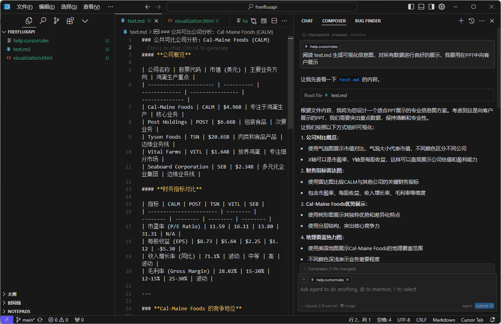Open the 查看(V) menu

[x=91, y=7]
